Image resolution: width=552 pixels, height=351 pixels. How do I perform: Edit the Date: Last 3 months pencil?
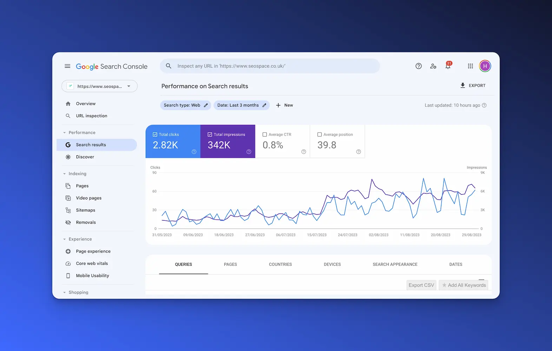tap(264, 105)
